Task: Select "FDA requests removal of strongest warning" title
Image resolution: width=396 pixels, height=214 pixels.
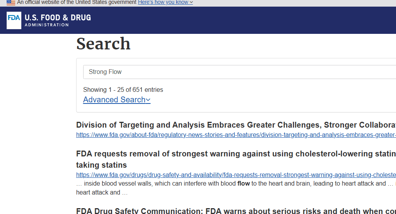Action: pyautogui.click(x=236, y=160)
